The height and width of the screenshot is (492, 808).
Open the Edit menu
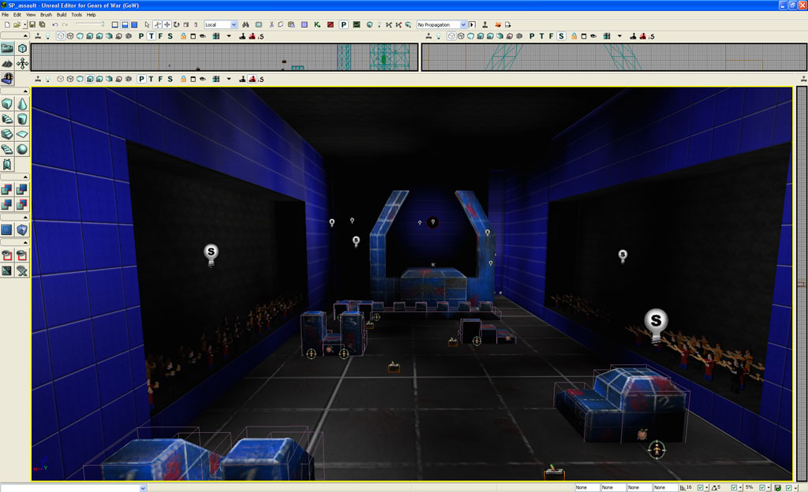click(x=17, y=14)
